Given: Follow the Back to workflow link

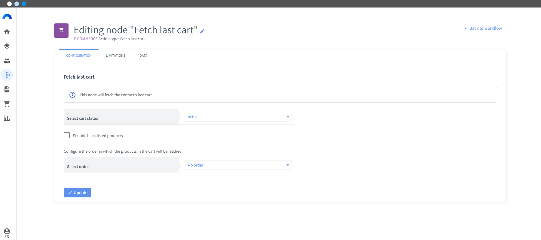Looking at the screenshot, I should [x=483, y=28].
